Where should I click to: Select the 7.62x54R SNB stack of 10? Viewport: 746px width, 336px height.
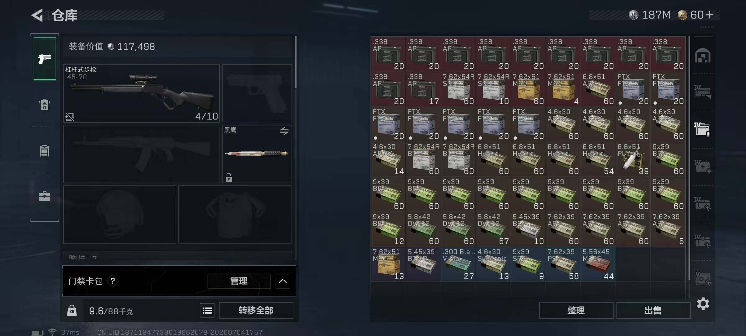493,89
